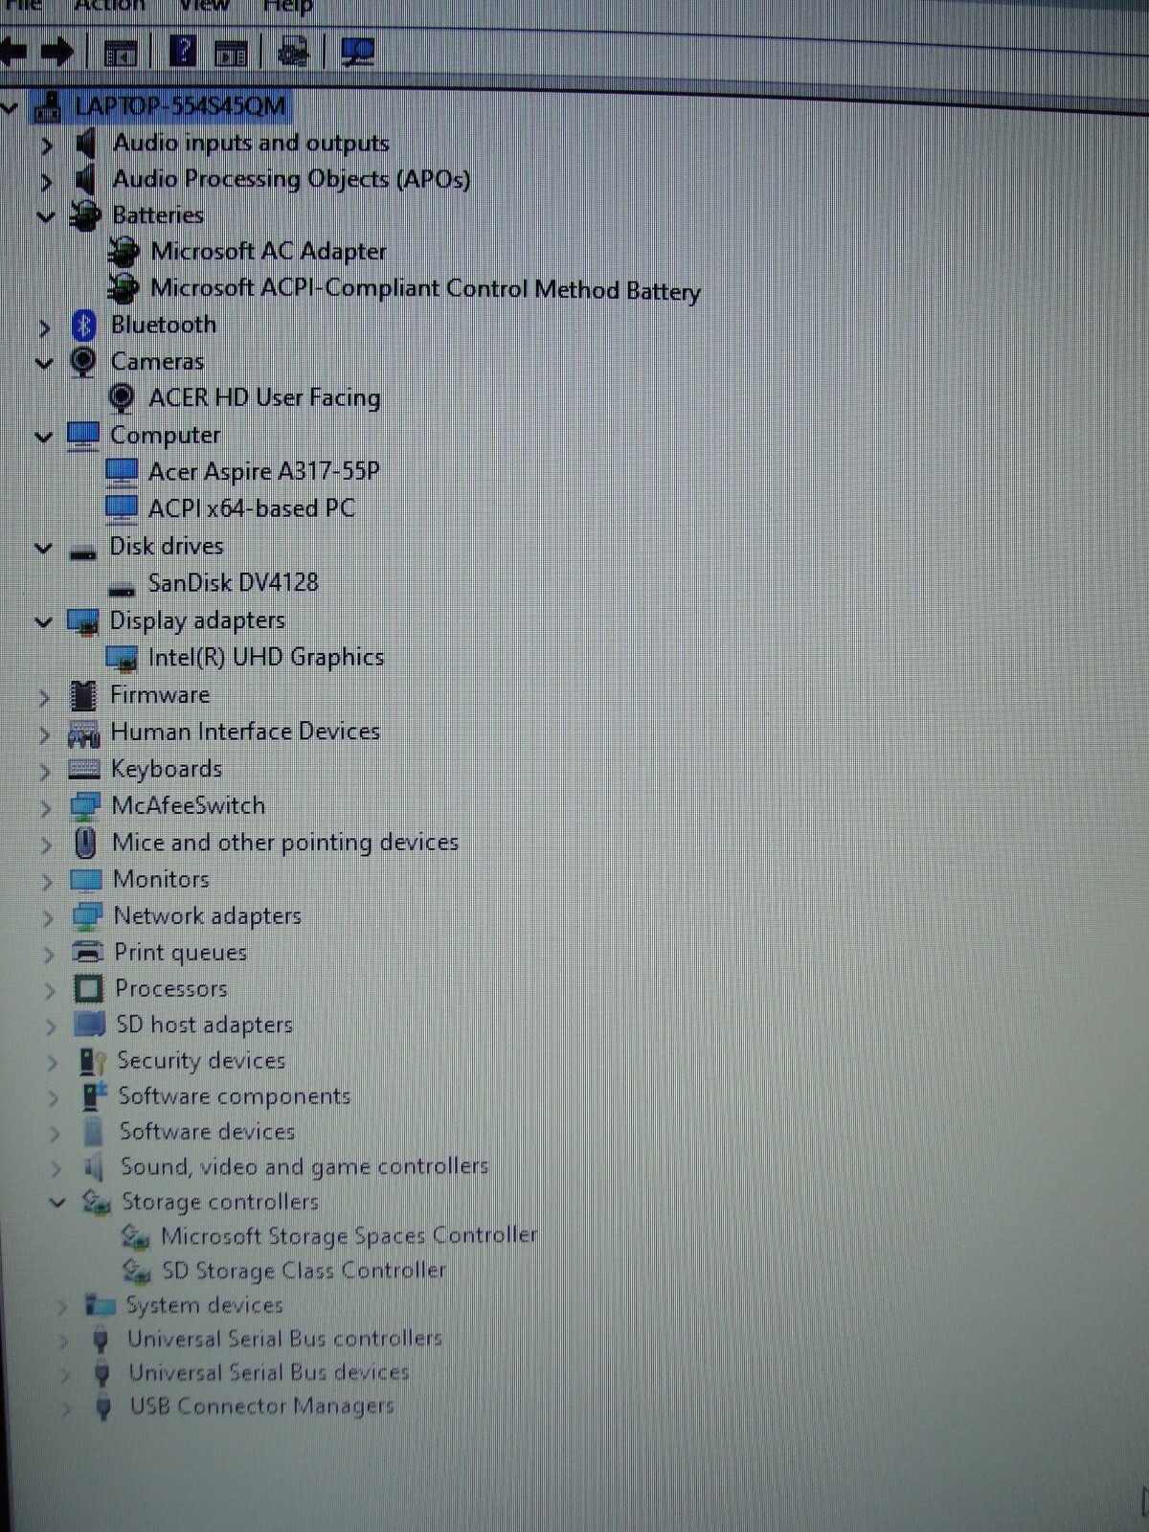Select Universal Serial Bus controllers category
The height and width of the screenshot is (1532, 1149).
tap(285, 1339)
